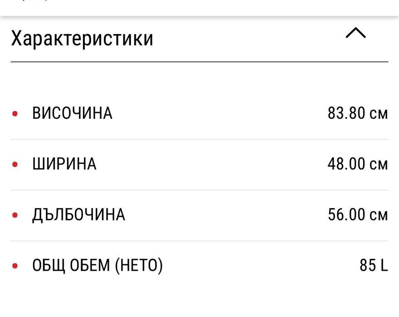Click the white bar above the Характеристики panel
This screenshot has height=317, width=399.
point(199,7)
